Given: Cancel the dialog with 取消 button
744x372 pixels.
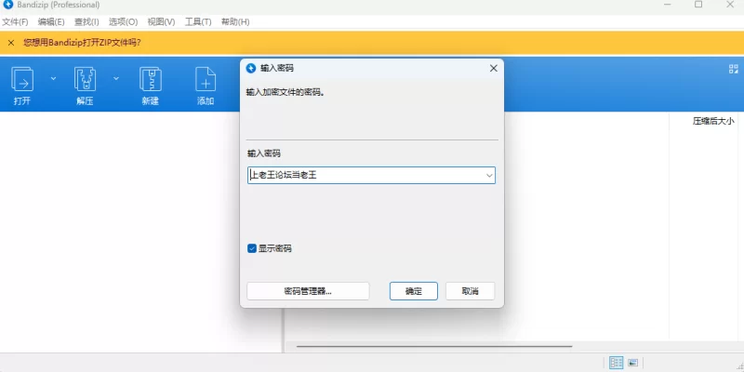Looking at the screenshot, I should (x=471, y=291).
